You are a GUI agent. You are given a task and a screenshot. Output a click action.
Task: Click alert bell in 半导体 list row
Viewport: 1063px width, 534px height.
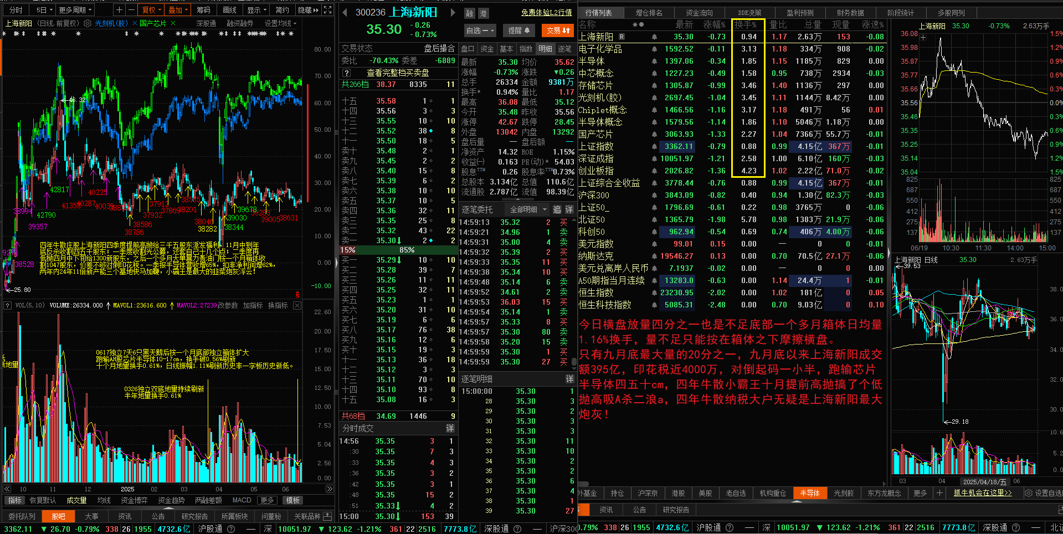654,61
